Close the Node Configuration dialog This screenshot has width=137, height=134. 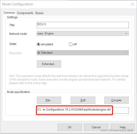click(x=132, y=4)
